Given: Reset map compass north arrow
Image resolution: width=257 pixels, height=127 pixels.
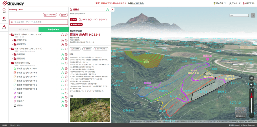Looking at the screenshot, I should coord(251,84).
